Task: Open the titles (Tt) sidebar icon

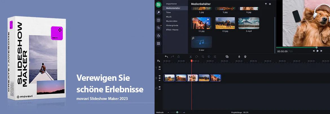Action: pos(159,28)
